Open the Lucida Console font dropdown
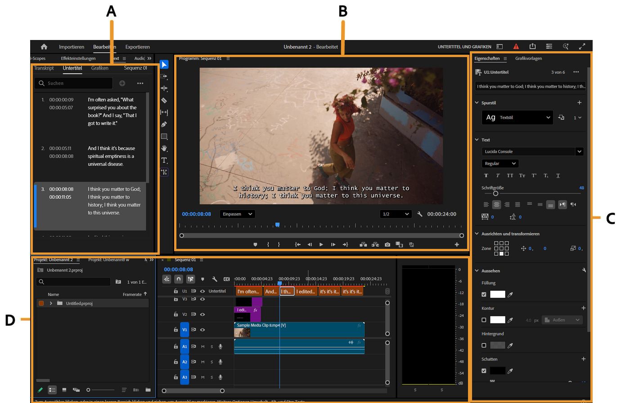This screenshot has height=403, width=621. point(579,151)
